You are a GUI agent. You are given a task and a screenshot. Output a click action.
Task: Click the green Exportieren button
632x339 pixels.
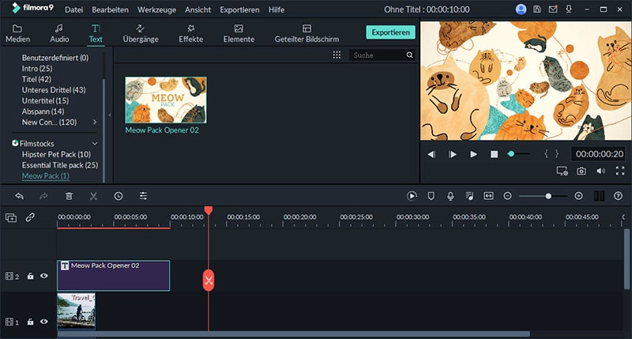pyautogui.click(x=390, y=32)
